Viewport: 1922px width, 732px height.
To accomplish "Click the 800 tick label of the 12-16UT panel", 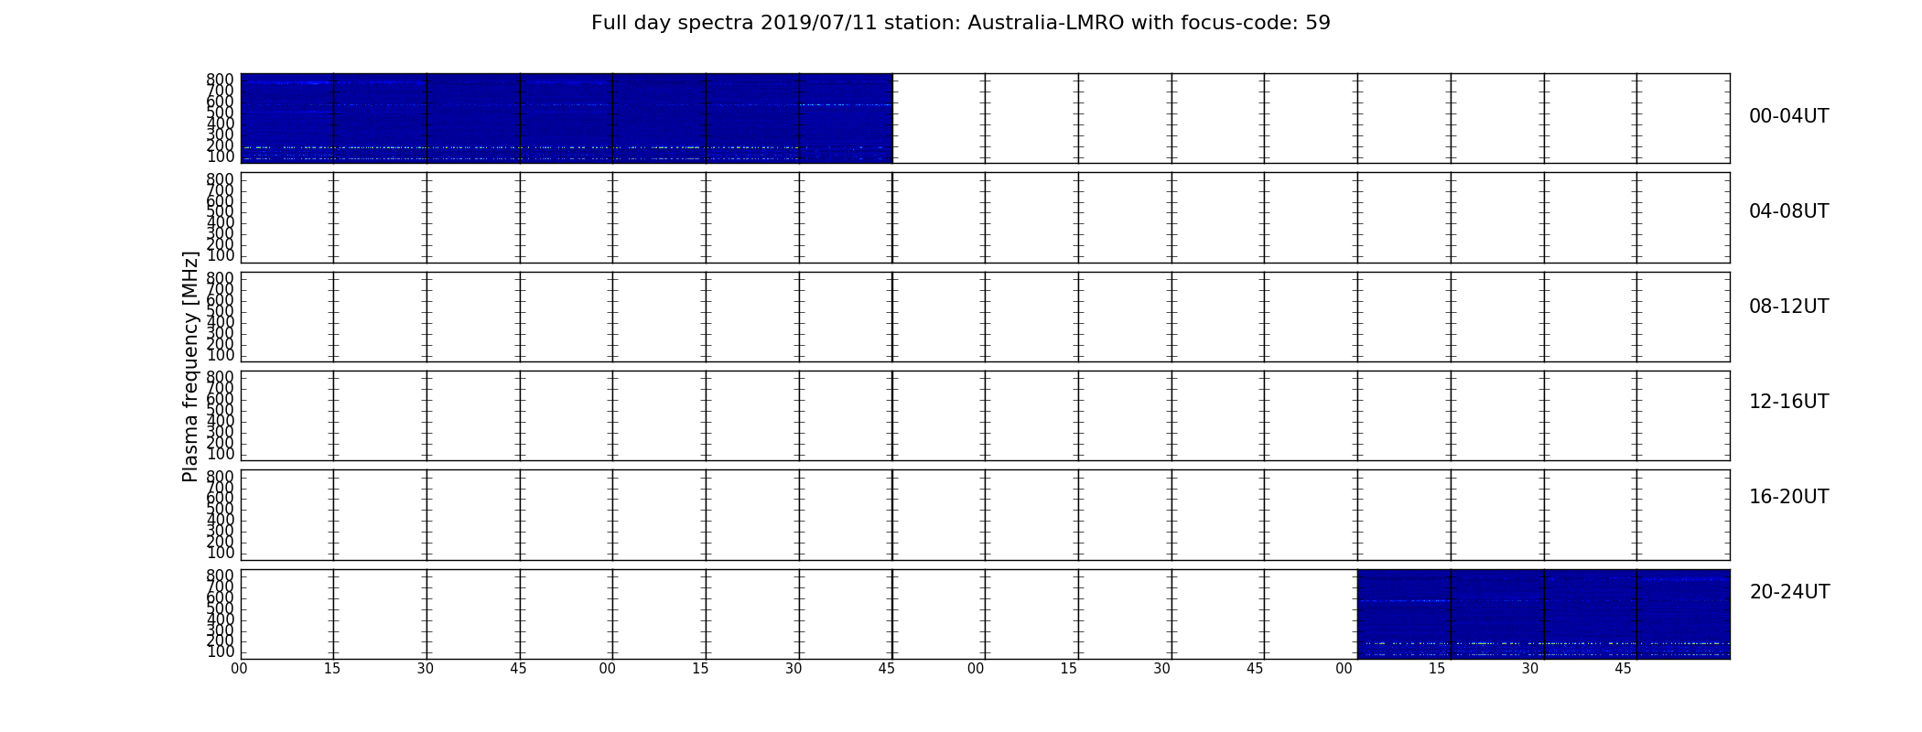I will [221, 377].
